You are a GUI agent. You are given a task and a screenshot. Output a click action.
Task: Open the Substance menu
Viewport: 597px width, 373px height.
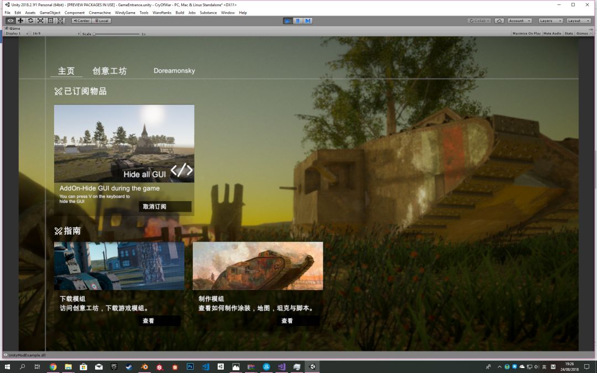(x=208, y=13)
